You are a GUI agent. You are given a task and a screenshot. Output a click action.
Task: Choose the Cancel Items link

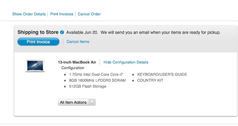[x=78, y=42]
